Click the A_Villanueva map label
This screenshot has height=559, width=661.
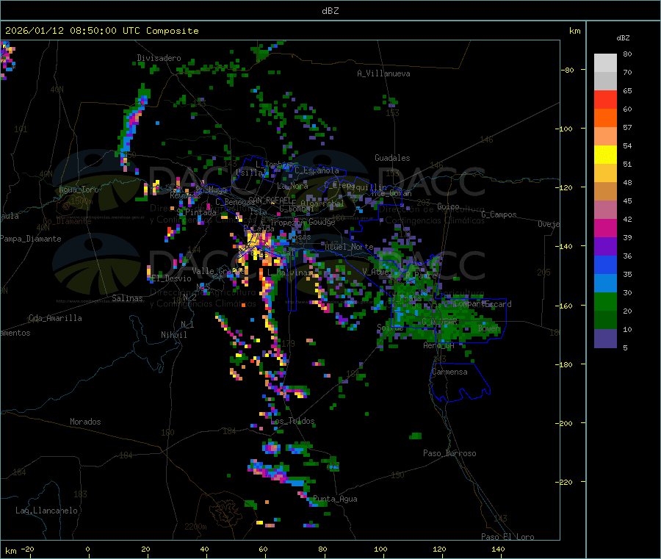click(x=383, y=73)
